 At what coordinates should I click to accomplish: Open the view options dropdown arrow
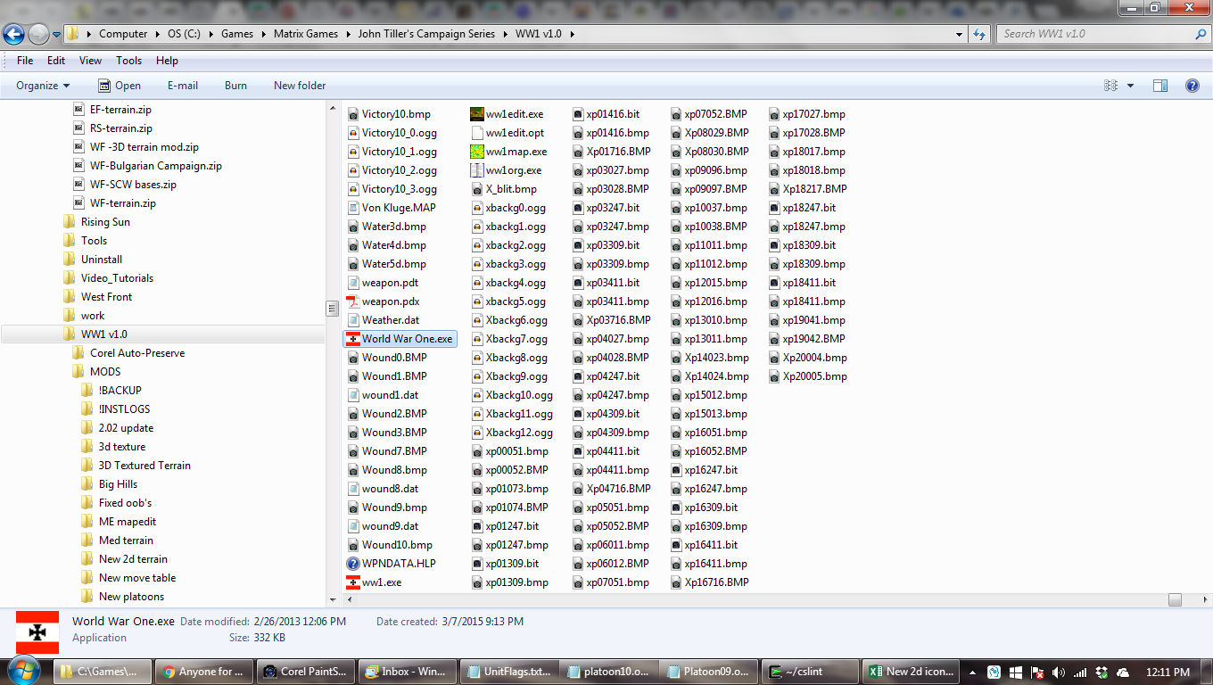tap(1130, 86)
